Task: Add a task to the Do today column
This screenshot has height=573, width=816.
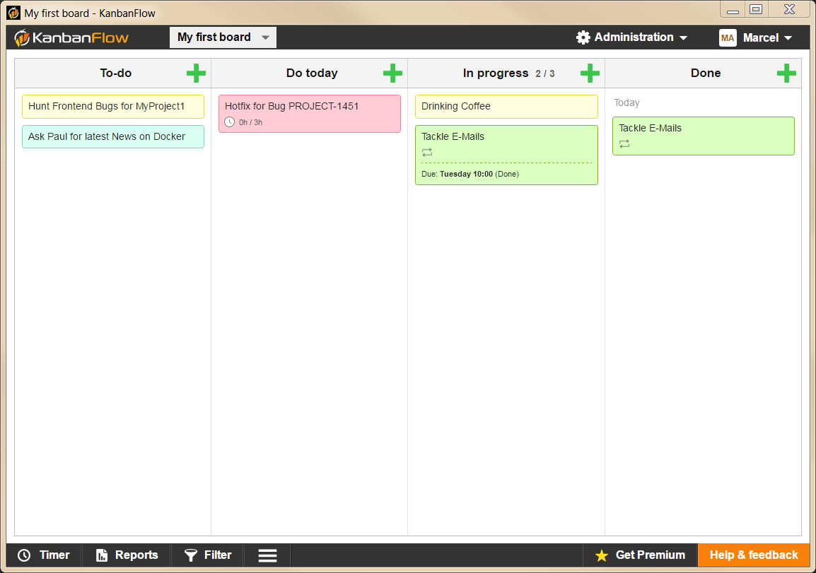Action: click(x=393, y=73)
